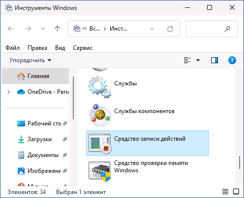Select the Главная navigation item

(x=35, y=76)
